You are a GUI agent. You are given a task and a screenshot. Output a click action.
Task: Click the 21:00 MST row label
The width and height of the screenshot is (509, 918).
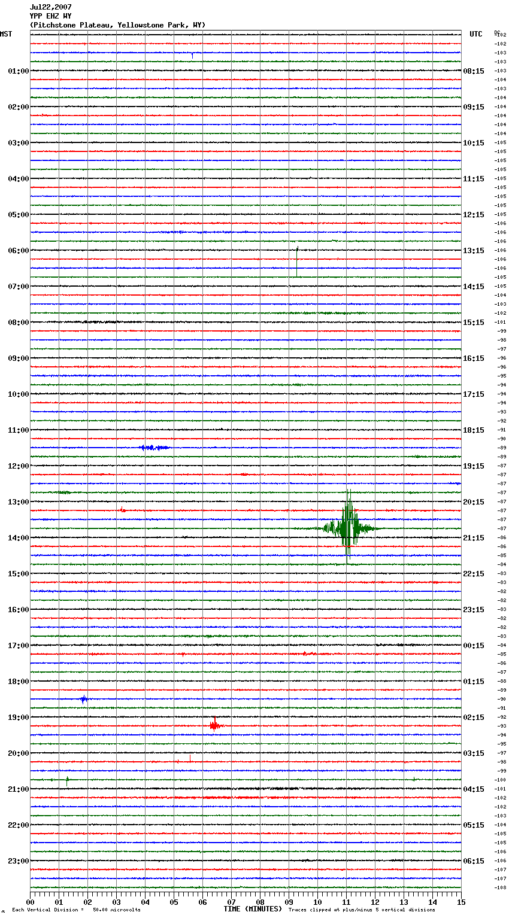click(x=18, y=789)
